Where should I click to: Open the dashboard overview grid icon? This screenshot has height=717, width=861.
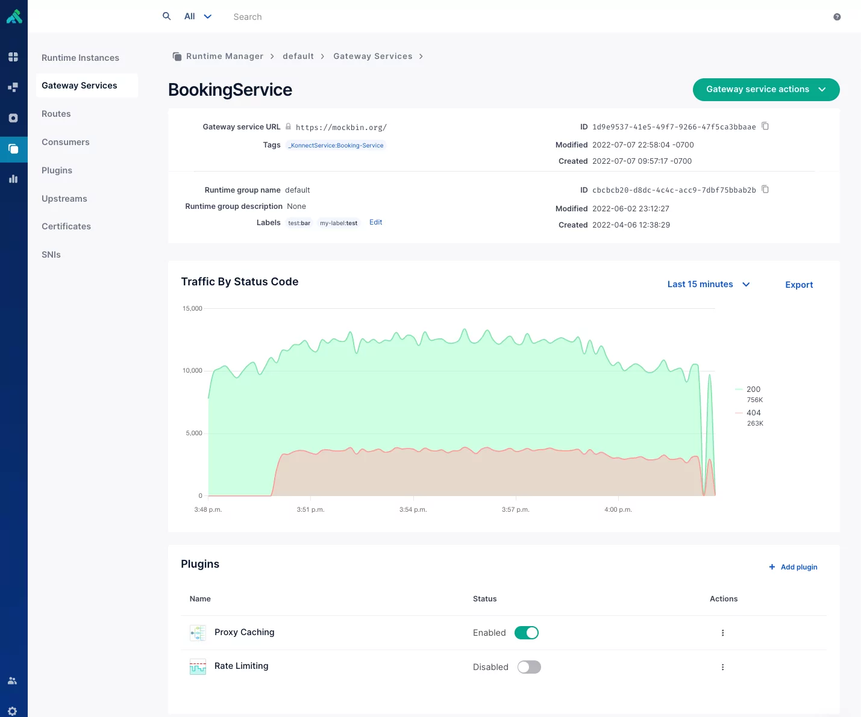[x=13, y=57]
